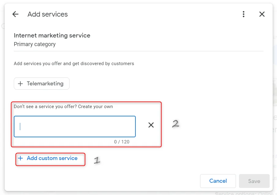Focus the custom service name input
This screenshot has height=195, width=277.
(75, 127)
